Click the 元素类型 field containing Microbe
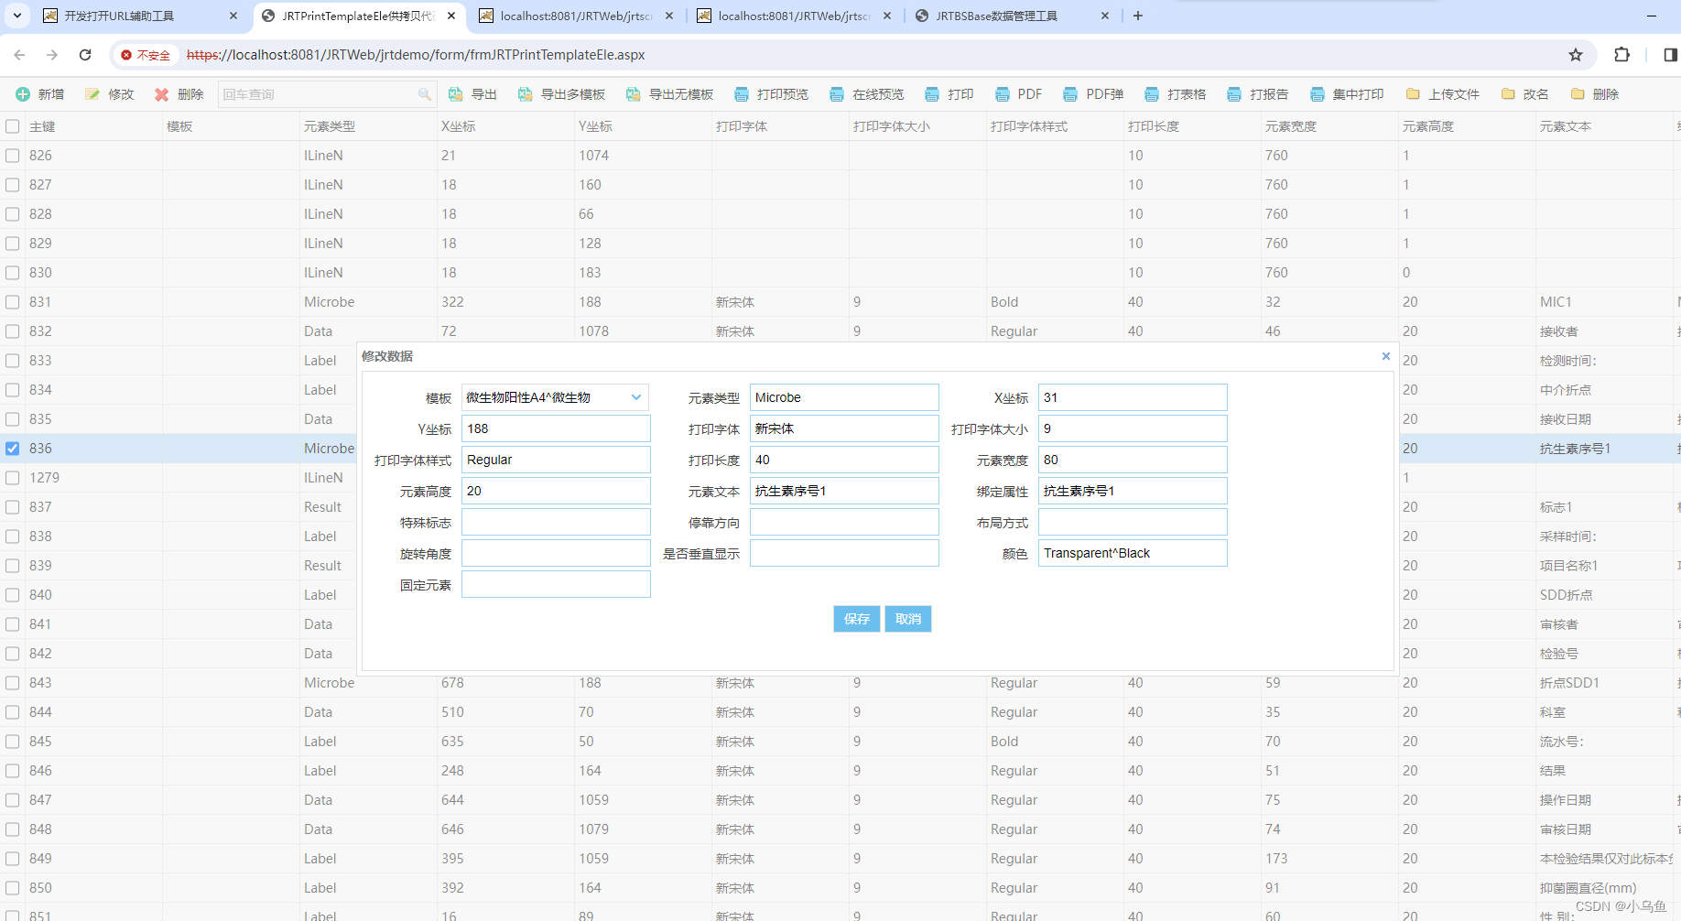 point(844,397)
